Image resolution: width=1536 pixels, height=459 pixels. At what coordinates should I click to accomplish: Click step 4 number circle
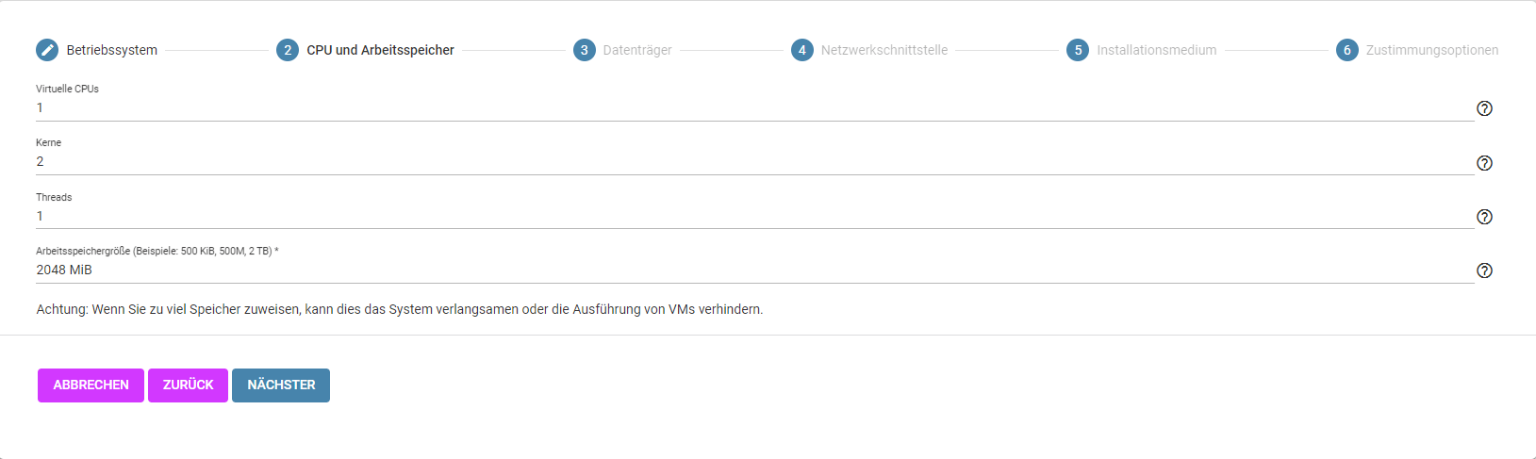pyautogui.click(x=802, y=50)
